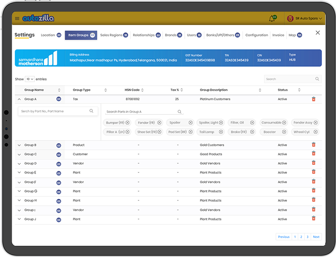Click the magnifier icon in table Search
The image size is (336, 257).
click(x=317, y=79)
